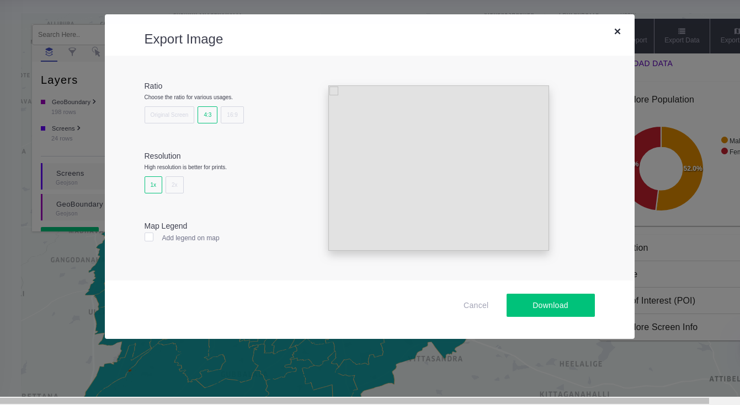Select 2x resolution
The height and width of the screenshot is (405, 740).
[x=174, y=185]
